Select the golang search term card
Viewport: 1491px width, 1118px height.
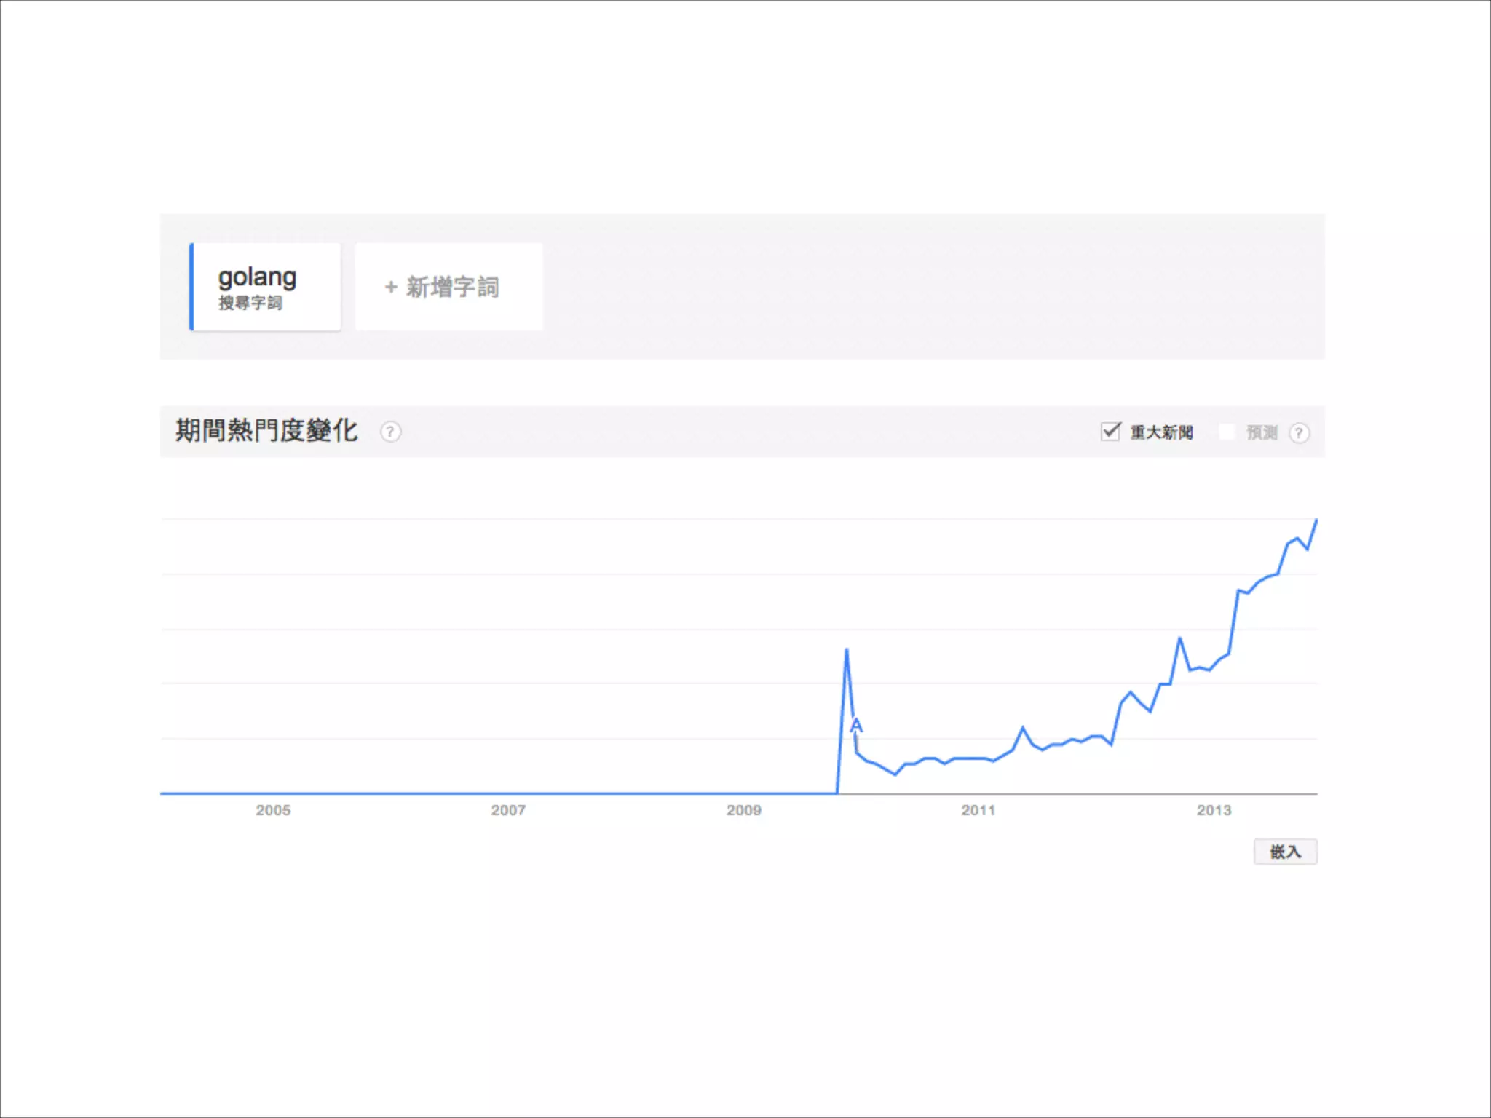266,287
